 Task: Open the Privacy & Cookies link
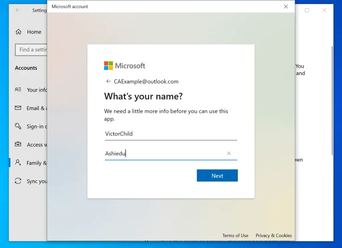[x=274, y=235]
